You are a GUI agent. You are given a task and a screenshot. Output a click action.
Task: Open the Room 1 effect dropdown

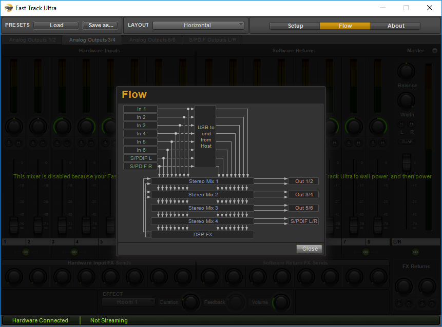(128, 302)
